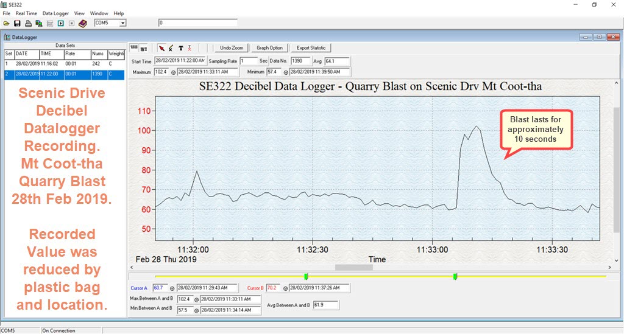Click the graph title text
Viewport: 624px width, 334px height.
coord(370,86)
